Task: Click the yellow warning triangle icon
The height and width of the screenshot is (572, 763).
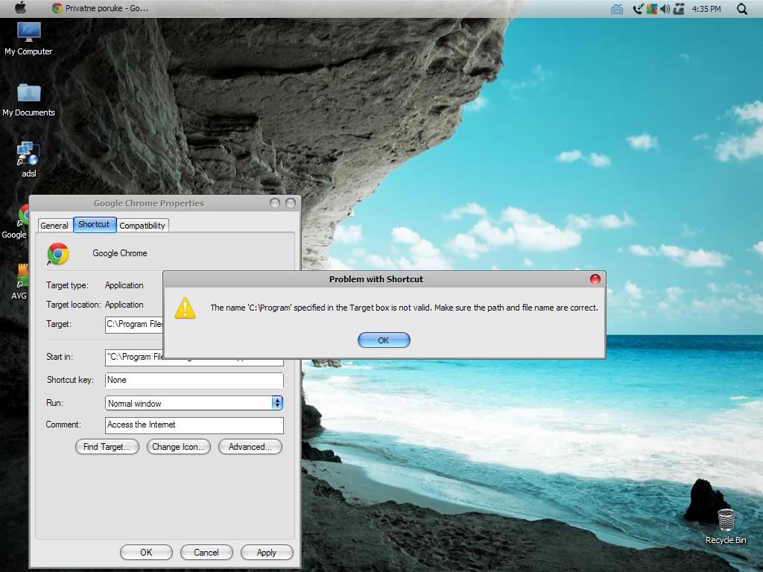Action: pyautogui.click(x=185, y=308)
